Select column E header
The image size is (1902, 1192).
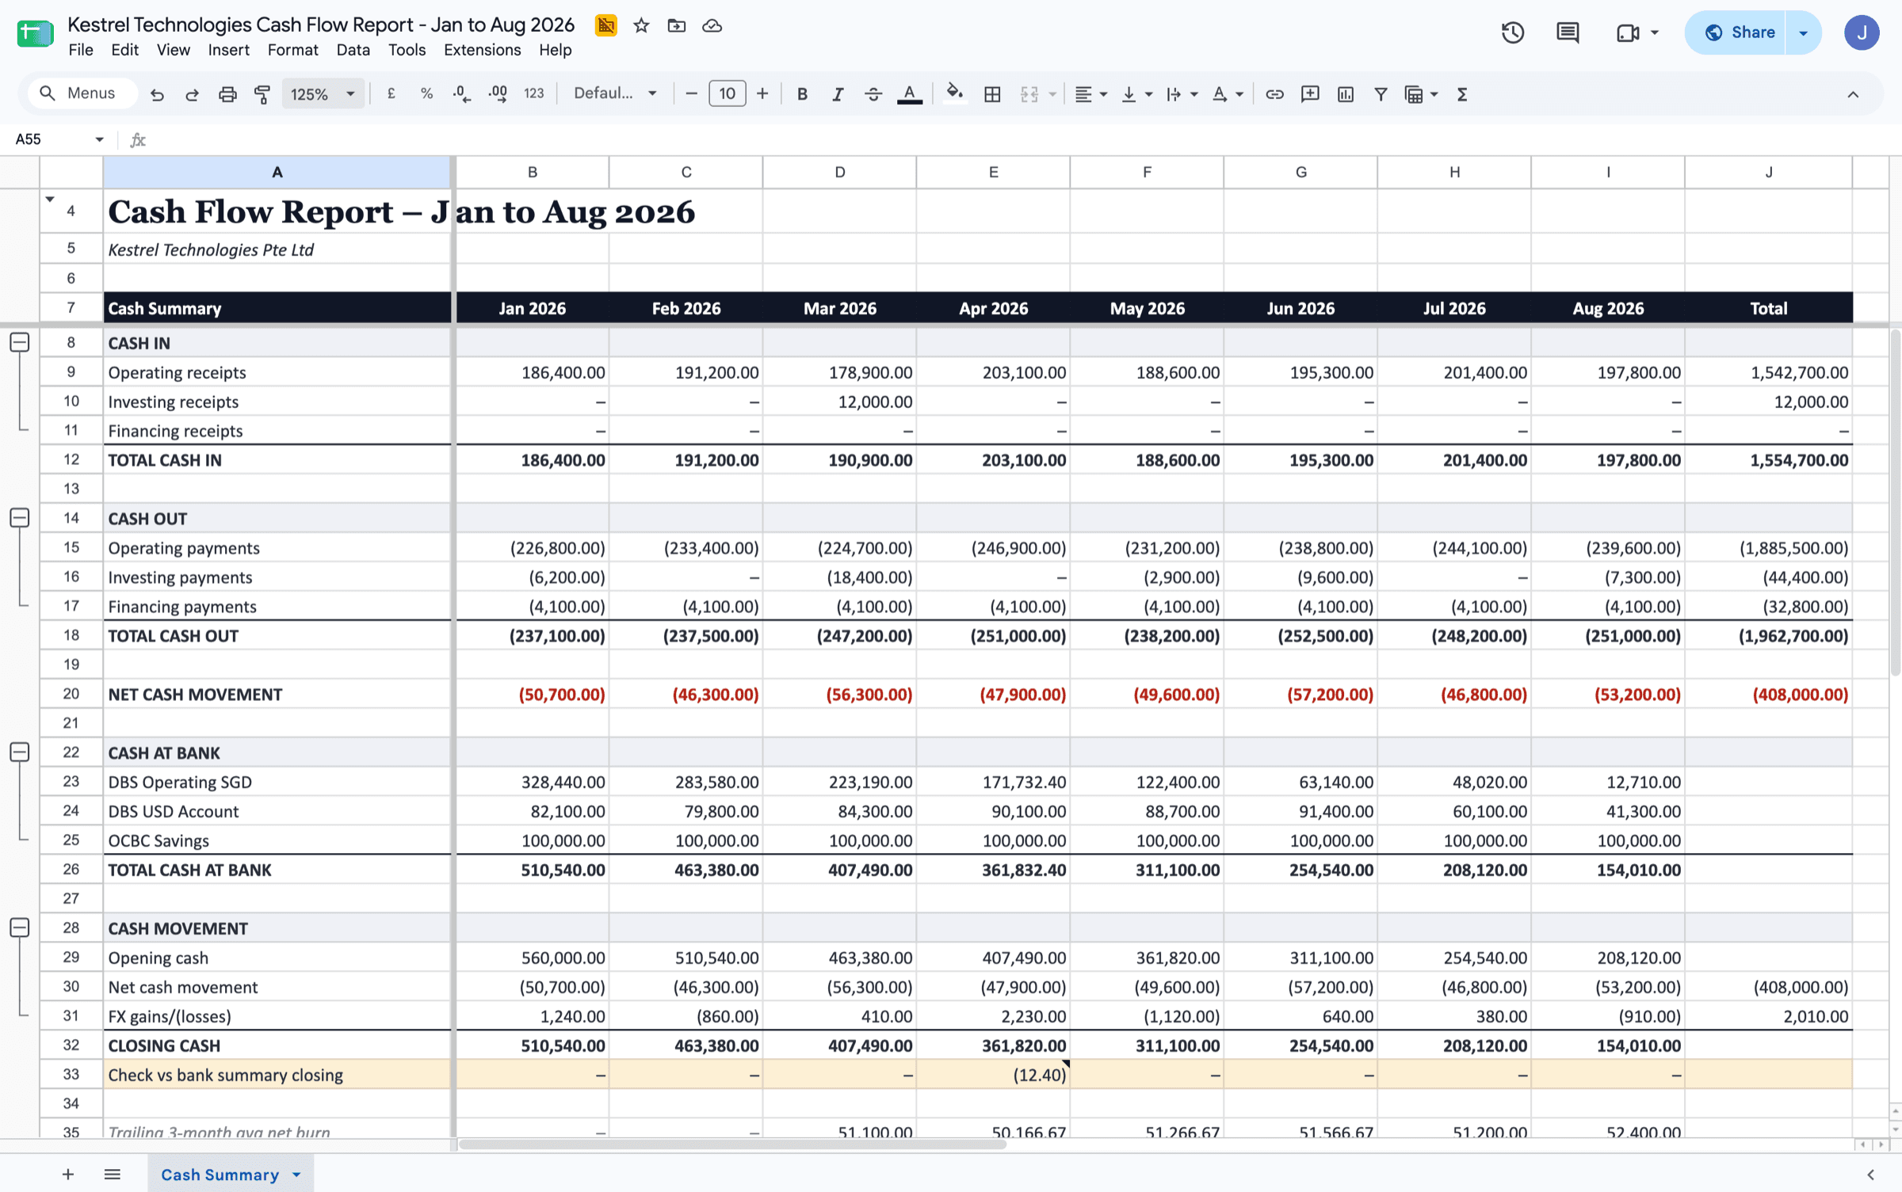coord(993,172)
